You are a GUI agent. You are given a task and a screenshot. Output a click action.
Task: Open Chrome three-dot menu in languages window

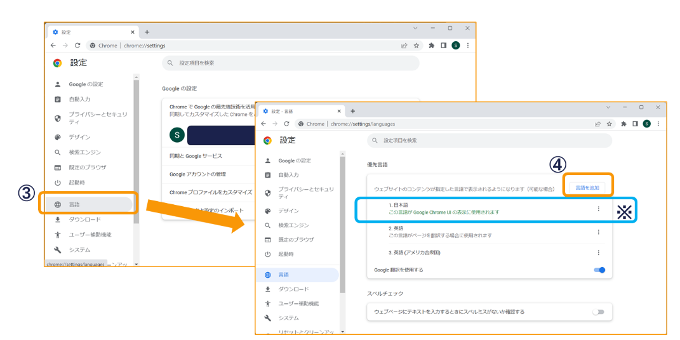point(658,124)
